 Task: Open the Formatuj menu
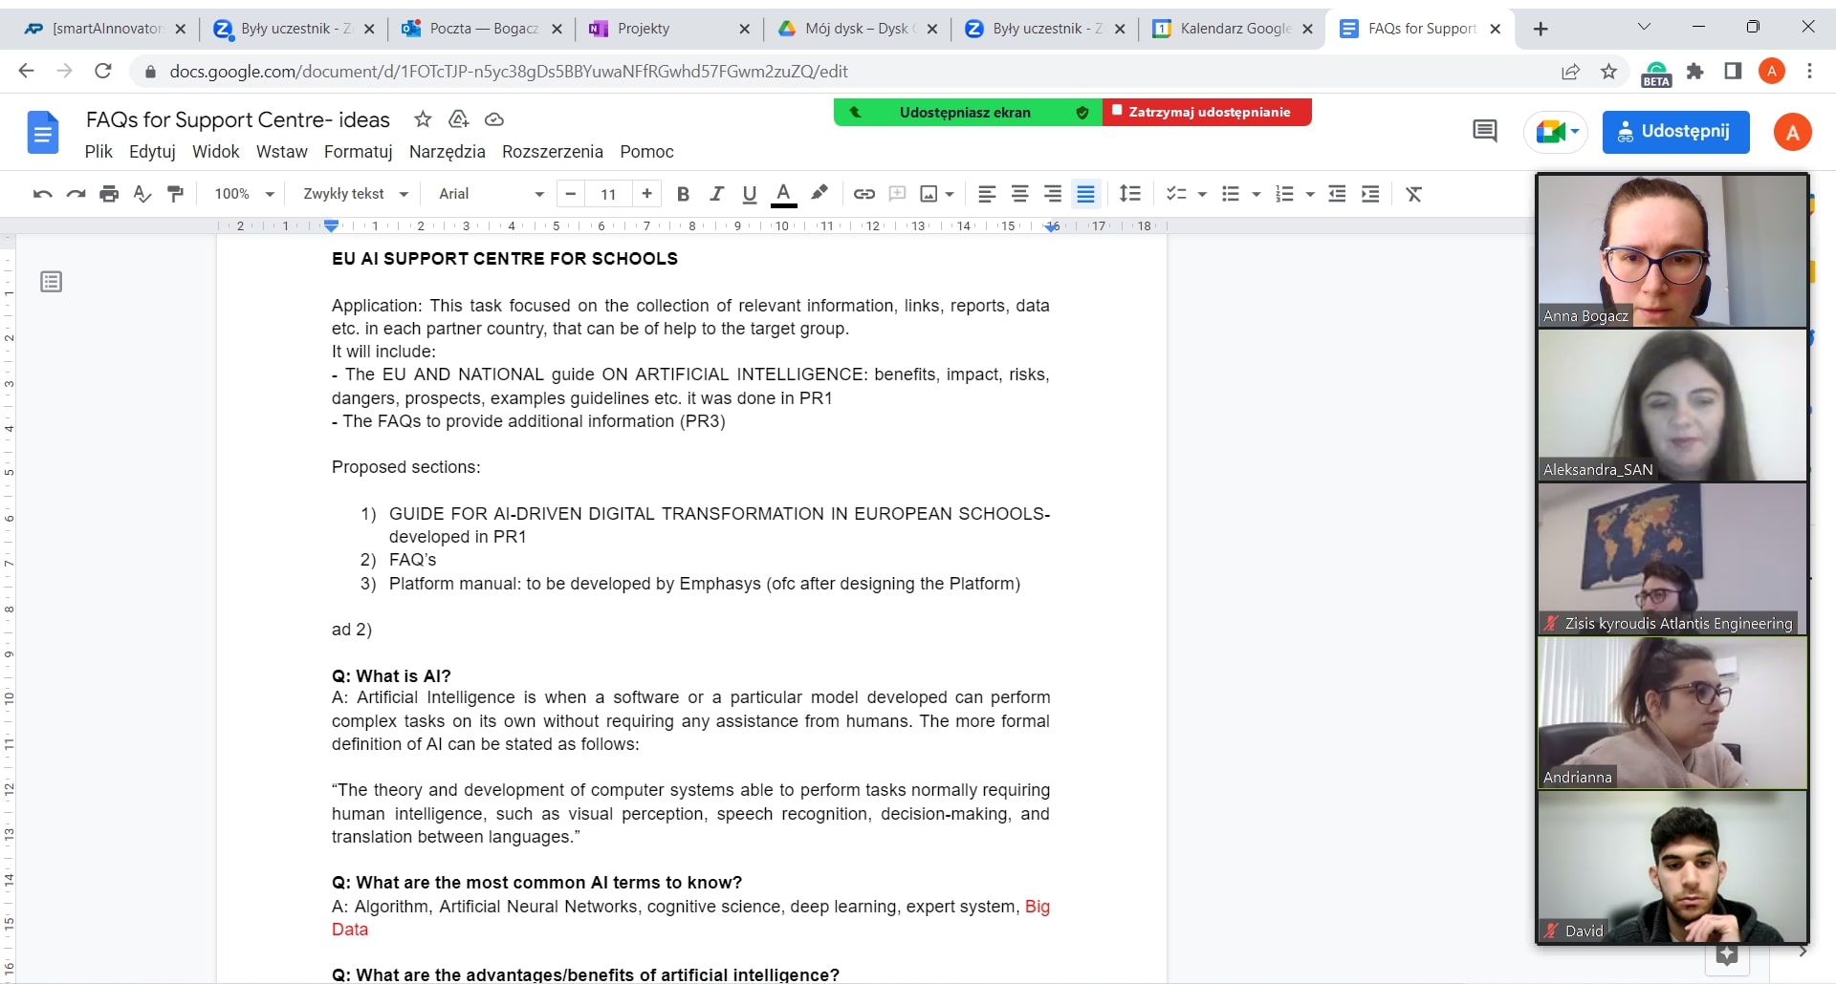[x=359, y=152]
